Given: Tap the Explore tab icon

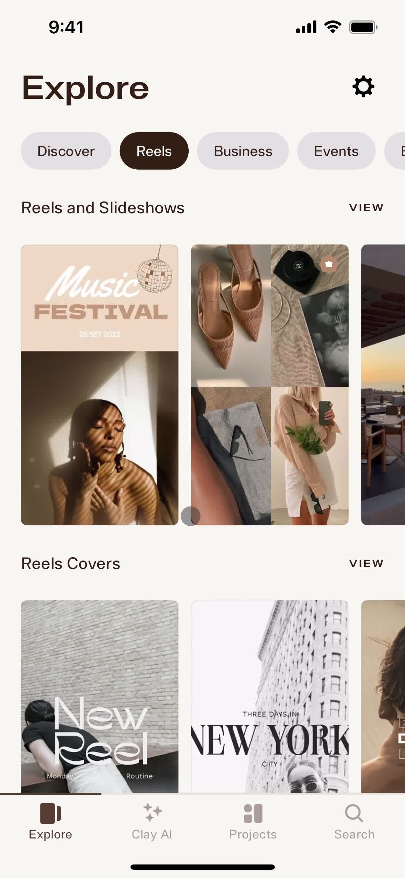Looking at the screenshot, I should point(51,813).
